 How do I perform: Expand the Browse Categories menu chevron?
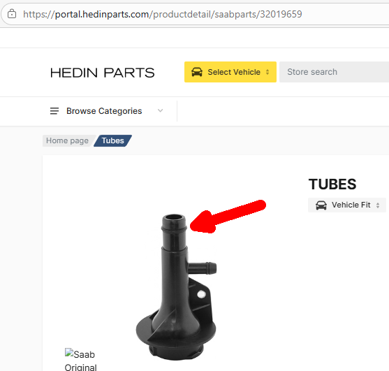click(160, 110)
